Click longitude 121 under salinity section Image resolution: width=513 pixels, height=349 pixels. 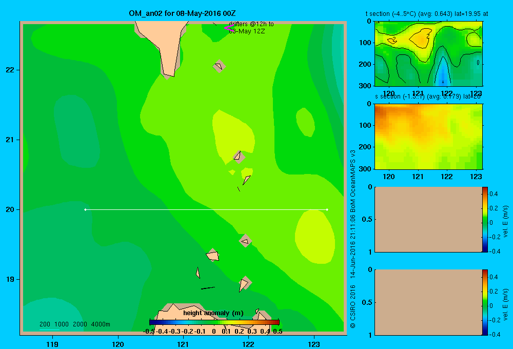click(x=418, y=177)
